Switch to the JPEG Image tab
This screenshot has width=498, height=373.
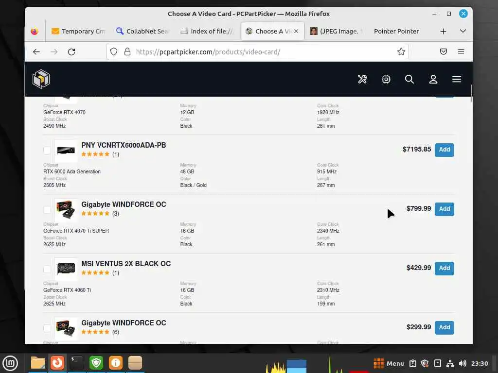[336, 31]
